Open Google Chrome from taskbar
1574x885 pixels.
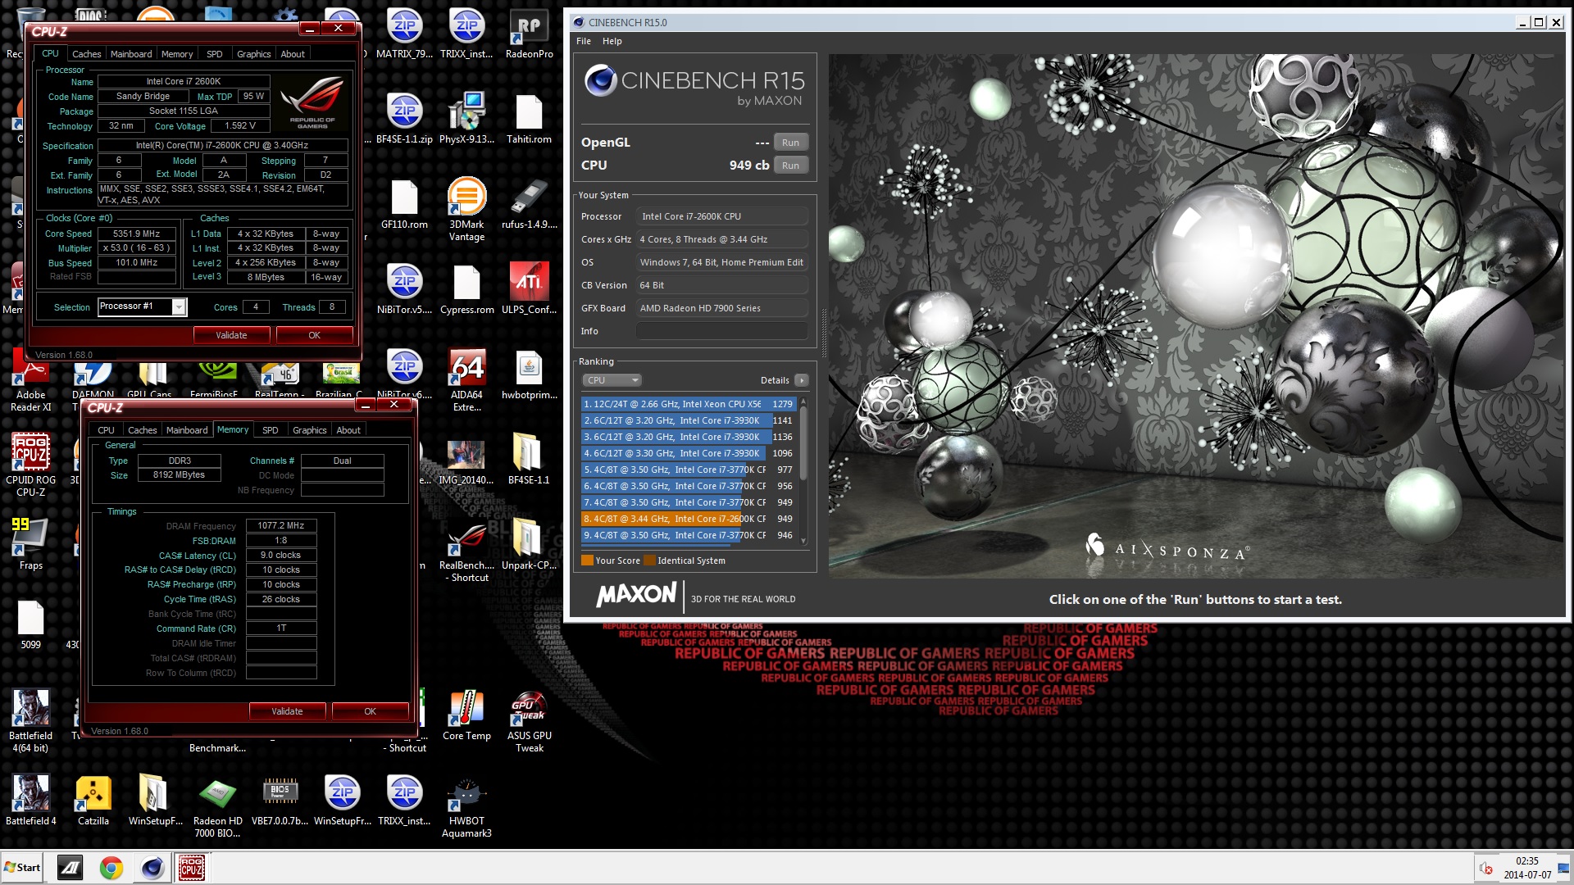tap(111, 868)
